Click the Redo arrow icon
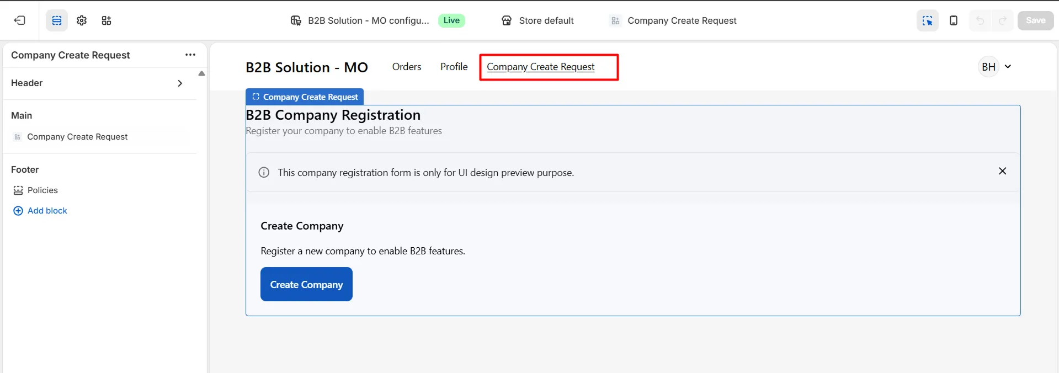 point(1003,20)
